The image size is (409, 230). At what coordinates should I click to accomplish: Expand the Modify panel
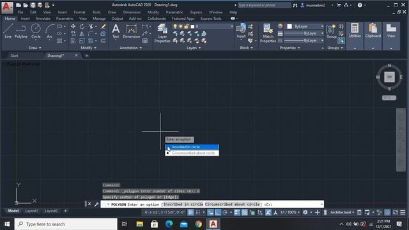pos(88,48)
